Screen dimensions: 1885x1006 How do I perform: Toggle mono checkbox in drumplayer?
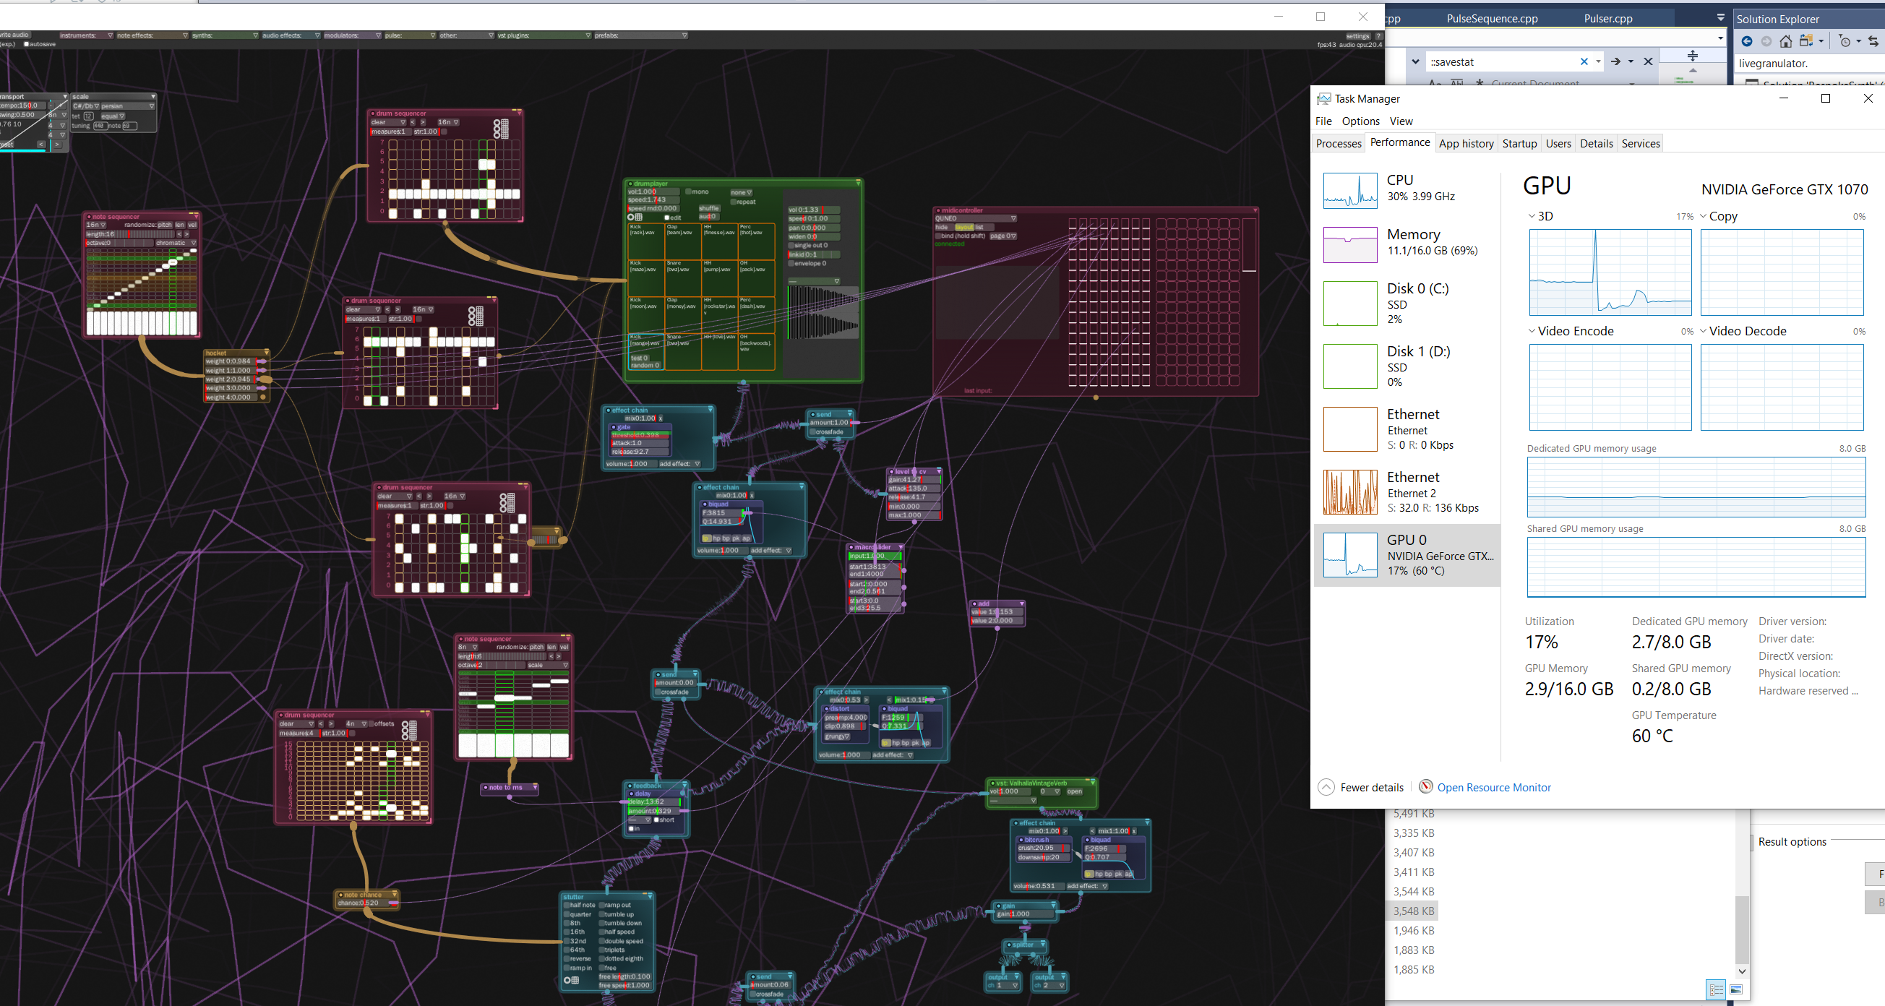pos(688,192)
